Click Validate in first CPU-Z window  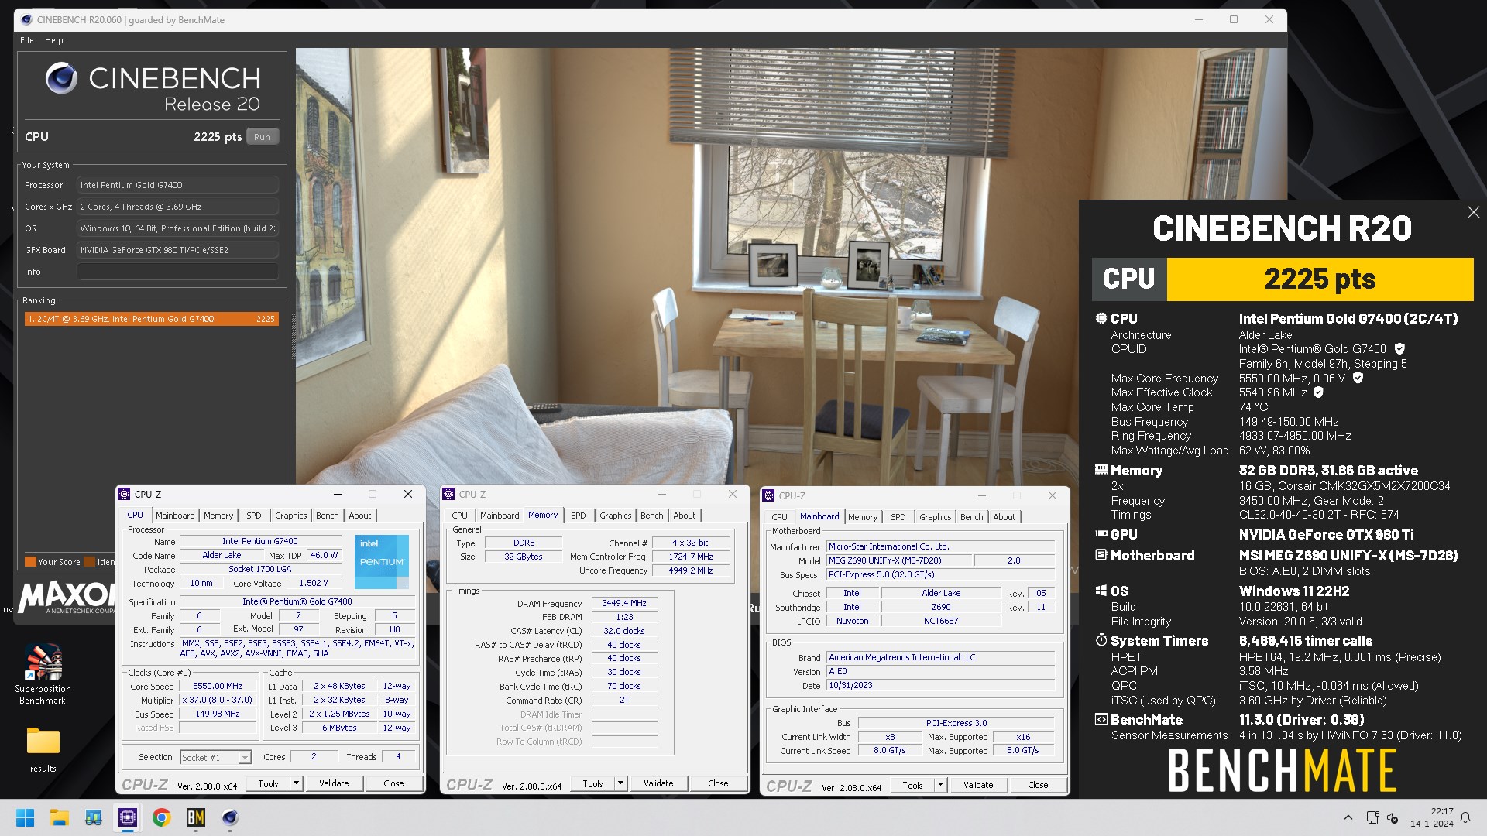[334, 783]
